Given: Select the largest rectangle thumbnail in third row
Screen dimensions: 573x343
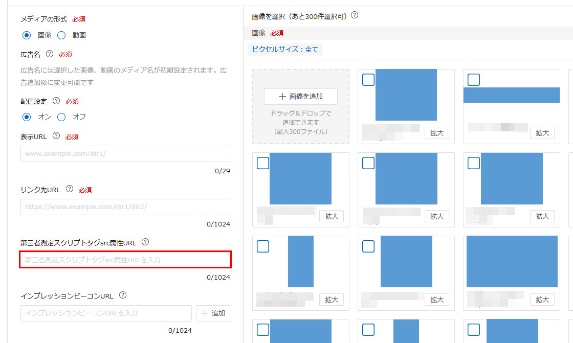Looking at the screenshot, I should (512, 262).
